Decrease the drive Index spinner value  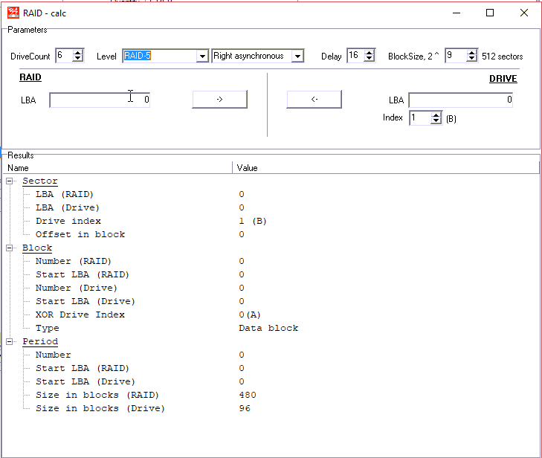tap(436, 121)
